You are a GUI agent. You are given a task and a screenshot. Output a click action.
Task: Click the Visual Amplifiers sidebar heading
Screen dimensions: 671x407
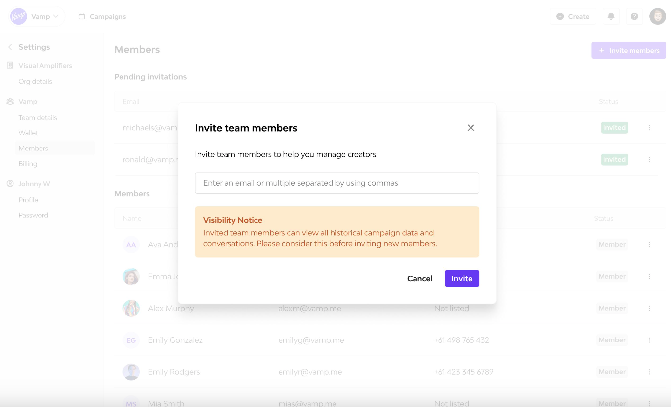45,65
